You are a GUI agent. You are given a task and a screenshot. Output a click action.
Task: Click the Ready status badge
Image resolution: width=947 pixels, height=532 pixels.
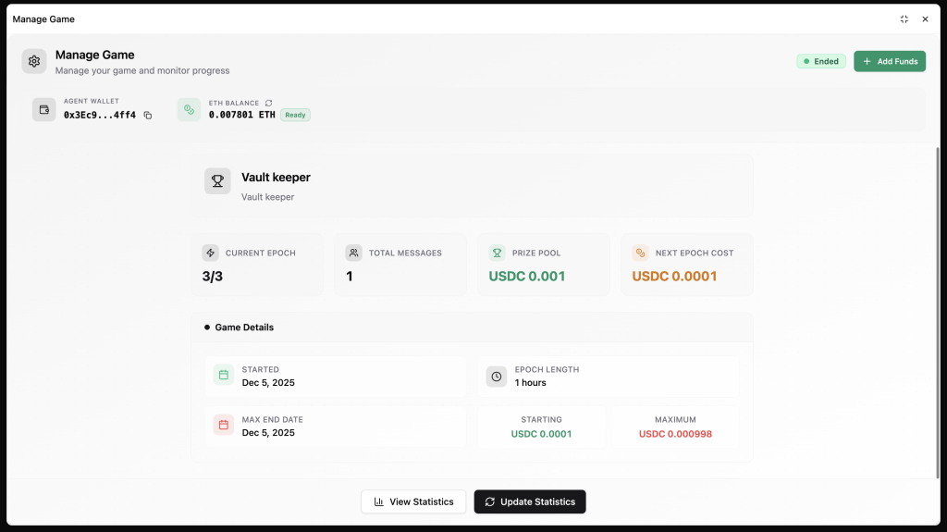[x=295, y=116]
